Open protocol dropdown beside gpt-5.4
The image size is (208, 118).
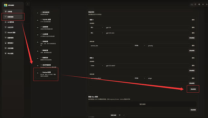[97, 27]
